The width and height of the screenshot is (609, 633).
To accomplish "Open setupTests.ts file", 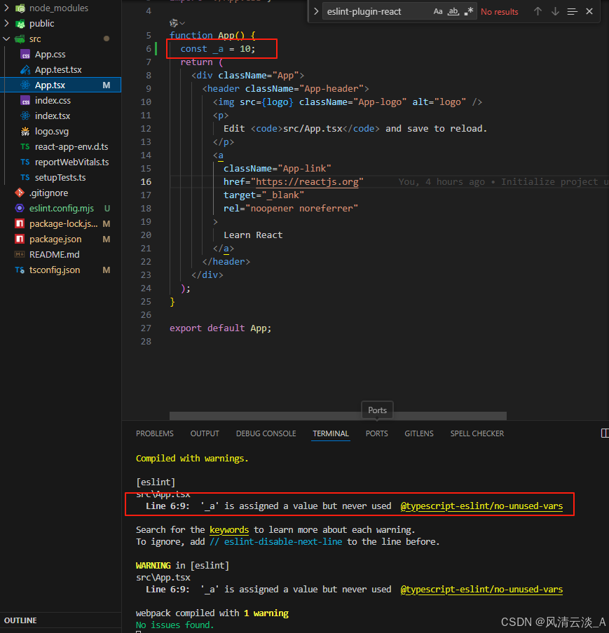I will [60, 177].
